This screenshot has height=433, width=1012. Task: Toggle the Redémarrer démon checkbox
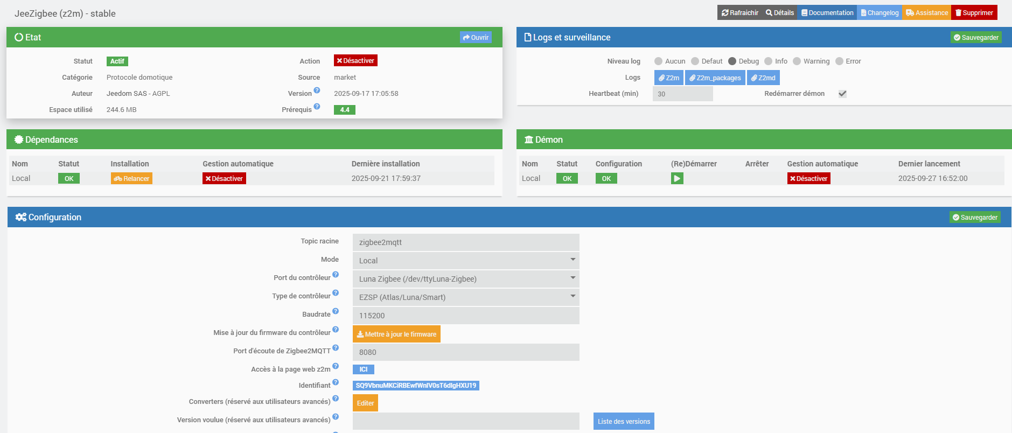842,94
